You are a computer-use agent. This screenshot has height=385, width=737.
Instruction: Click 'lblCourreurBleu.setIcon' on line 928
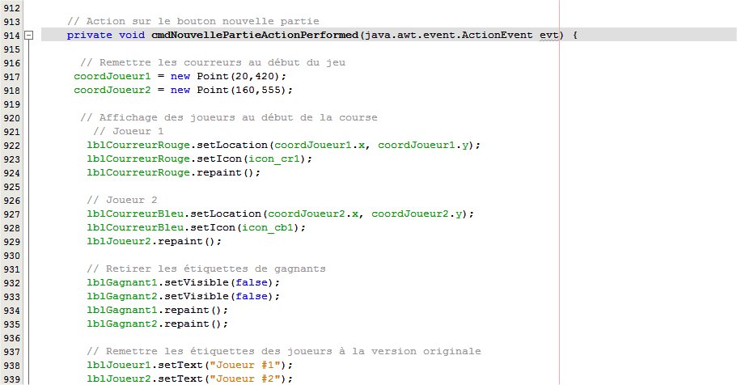[161, 227]
